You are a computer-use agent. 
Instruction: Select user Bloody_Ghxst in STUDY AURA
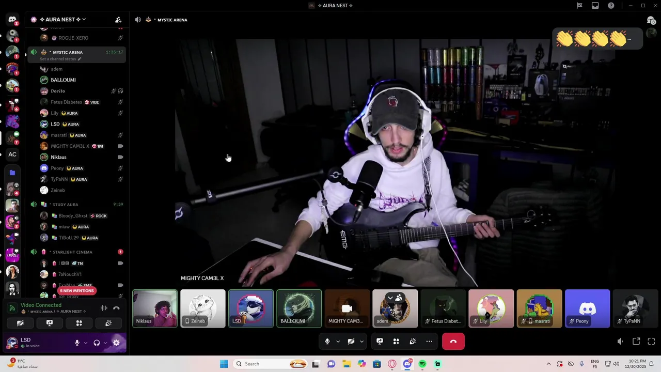[x=82, y=216]
